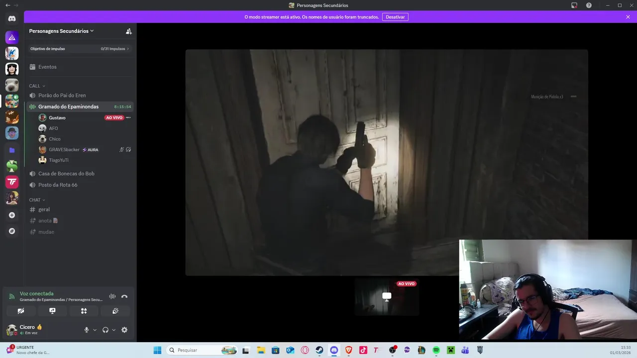Open inbox icon in title bar
Image resolution: width=637 pixels, height=358 pixels.
[x=574, y=5]
